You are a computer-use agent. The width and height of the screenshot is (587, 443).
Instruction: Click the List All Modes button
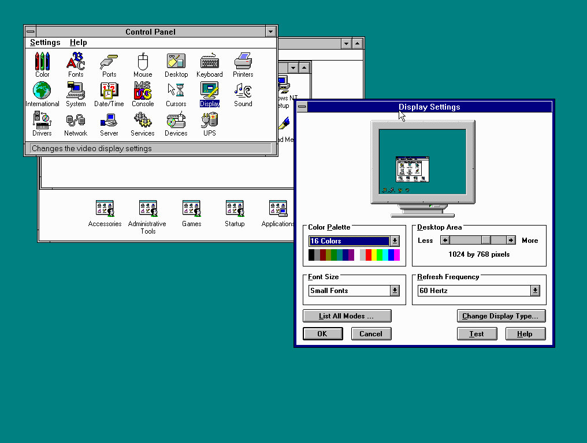tap(347, 316)
